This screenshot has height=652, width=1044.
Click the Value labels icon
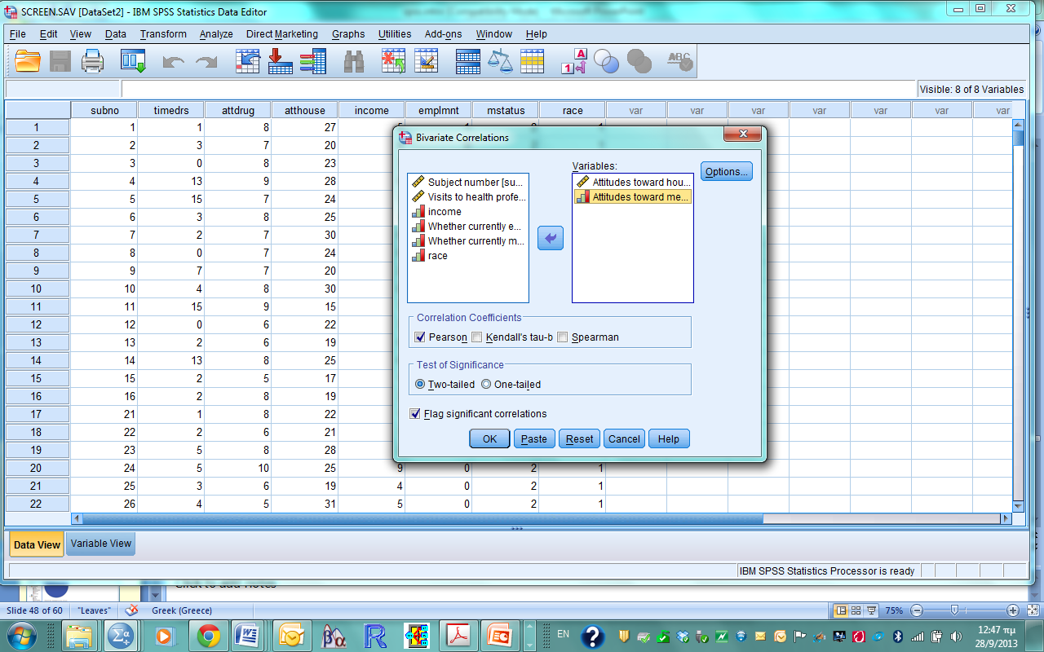point(574,61)
